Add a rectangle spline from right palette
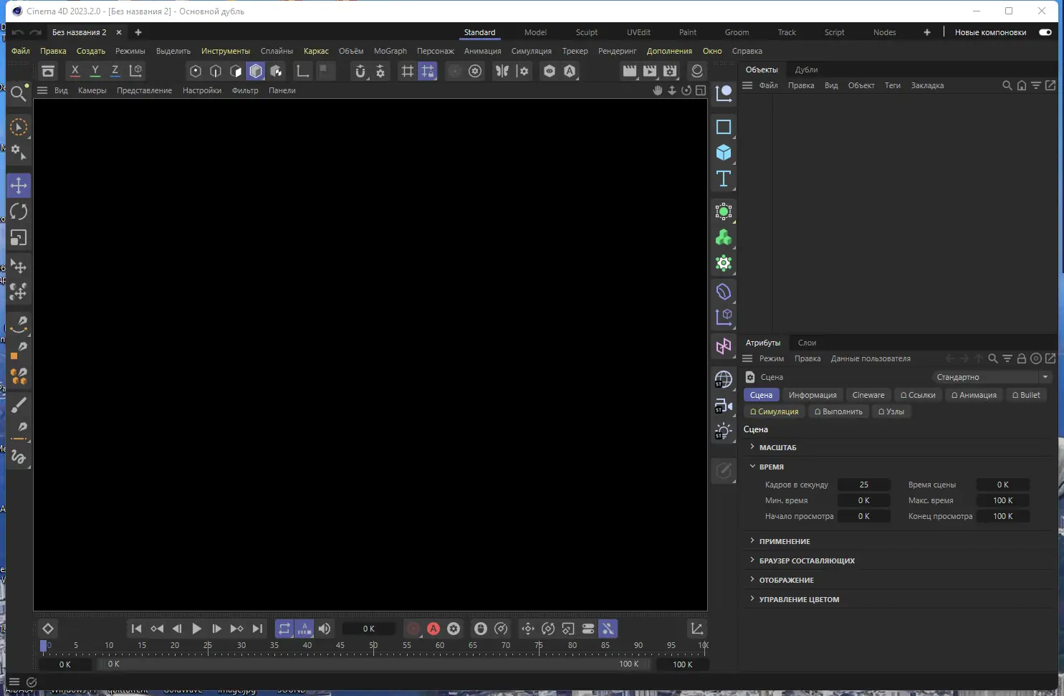Screen dimensions: 1064x696 tap(724, 127)
